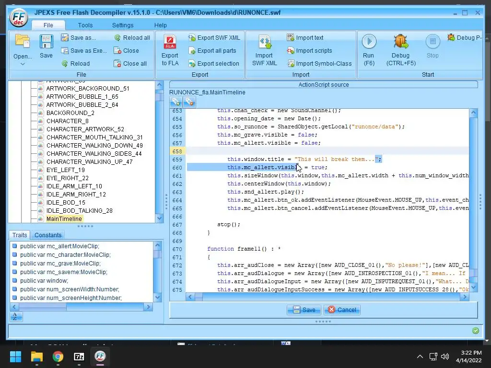The width and height of the screenshot is (491, 368).
Task: Select ARTWORK_BUBBLE_2_64 in the tree
Action: point(82,105)
